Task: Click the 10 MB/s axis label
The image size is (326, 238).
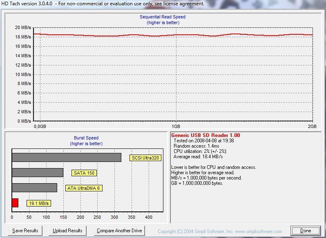Action: (23, 74)
